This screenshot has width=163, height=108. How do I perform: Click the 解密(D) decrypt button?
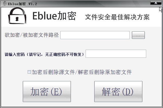[118, 92]
